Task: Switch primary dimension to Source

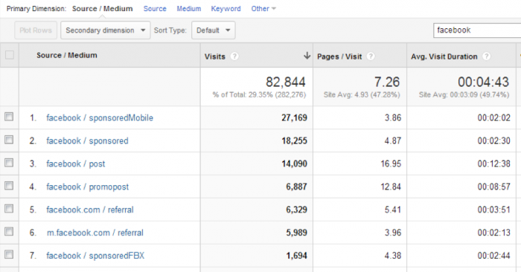Action: tap(155, 9)
